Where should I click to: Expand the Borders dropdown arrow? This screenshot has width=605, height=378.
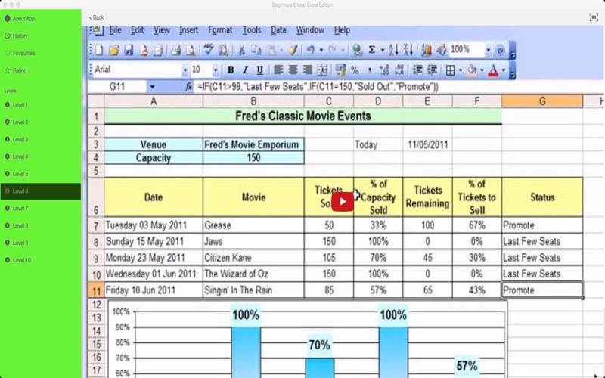tap(461, 70)
